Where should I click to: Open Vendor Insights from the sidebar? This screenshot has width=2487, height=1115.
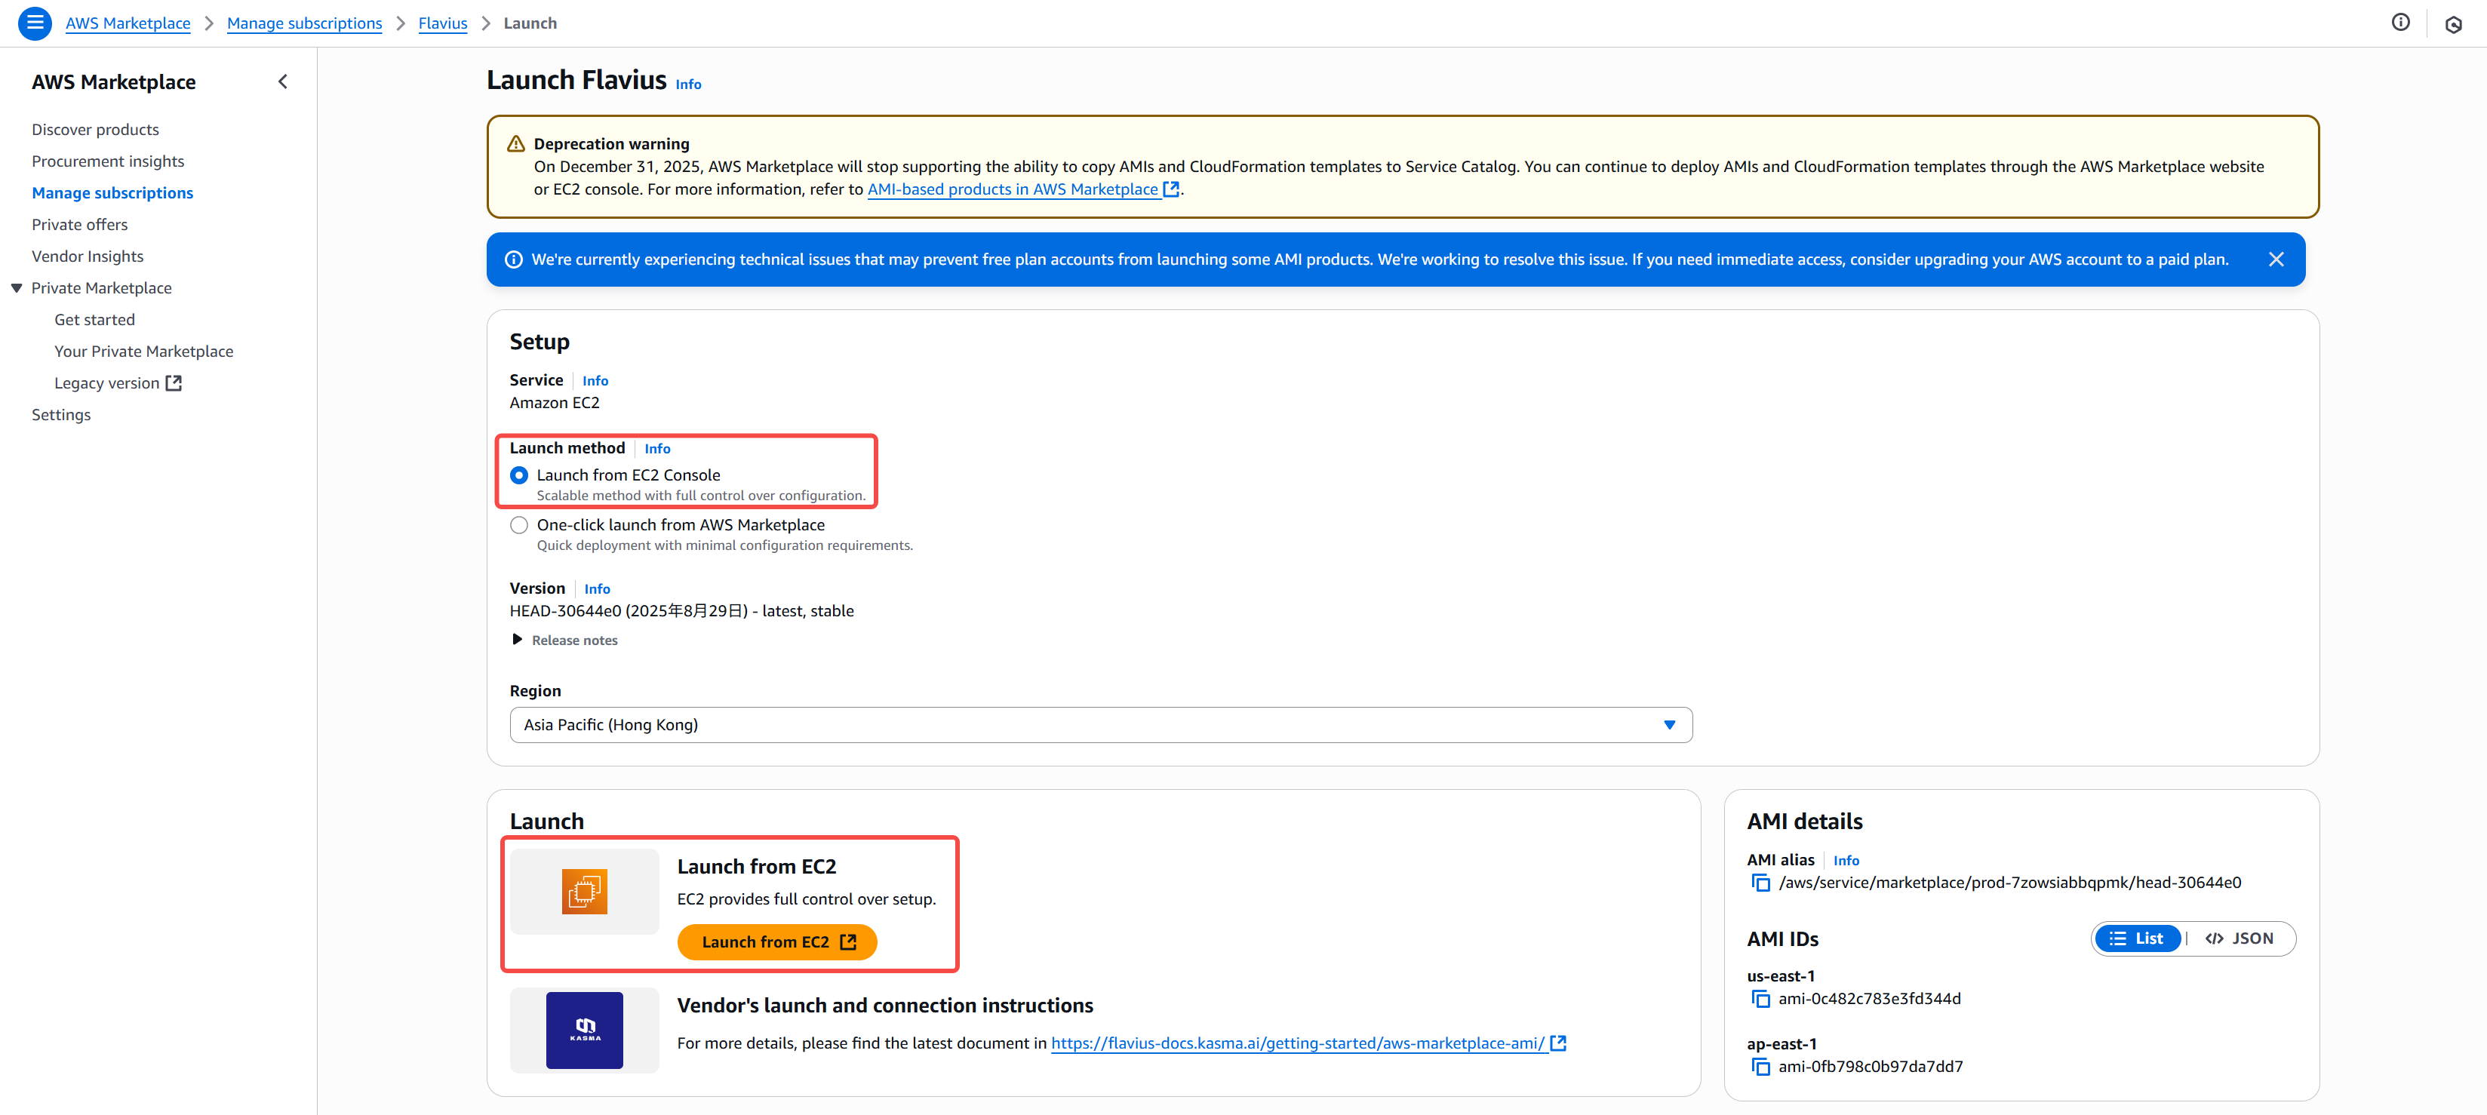(88, 256)
